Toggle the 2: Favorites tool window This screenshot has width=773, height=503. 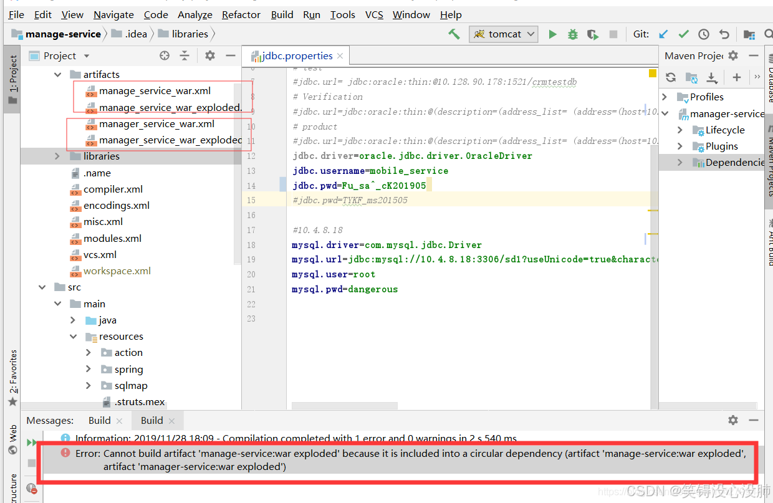coord(12,378)
